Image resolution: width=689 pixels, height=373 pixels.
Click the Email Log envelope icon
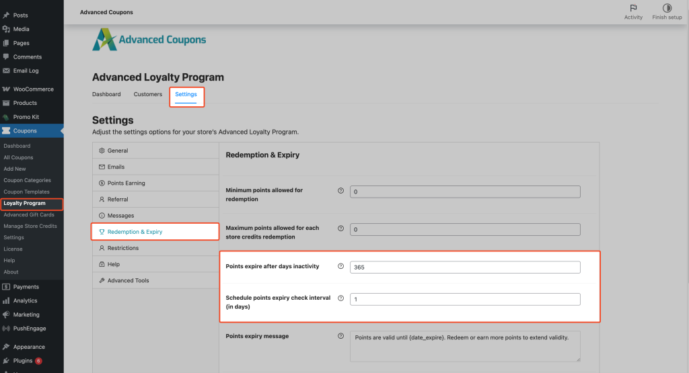[x=6, y=71]
